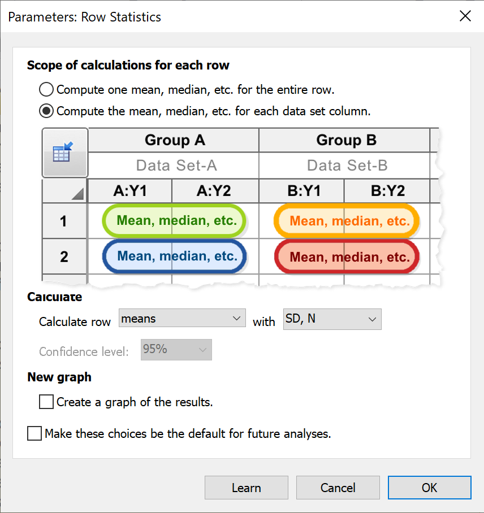Screen dimensions: 484x513
Task: Check Make these choices the default
Action: 34,434
